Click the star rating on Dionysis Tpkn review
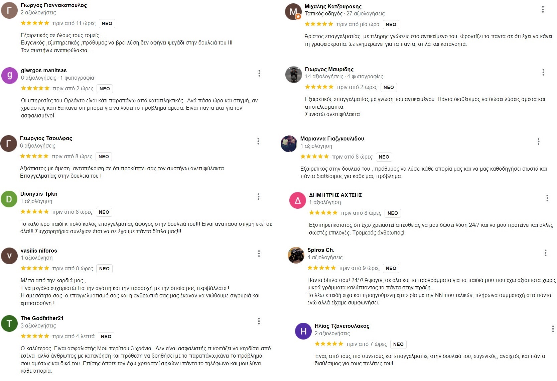This screenshot has width=557, height=381. (x=34, y=212)
